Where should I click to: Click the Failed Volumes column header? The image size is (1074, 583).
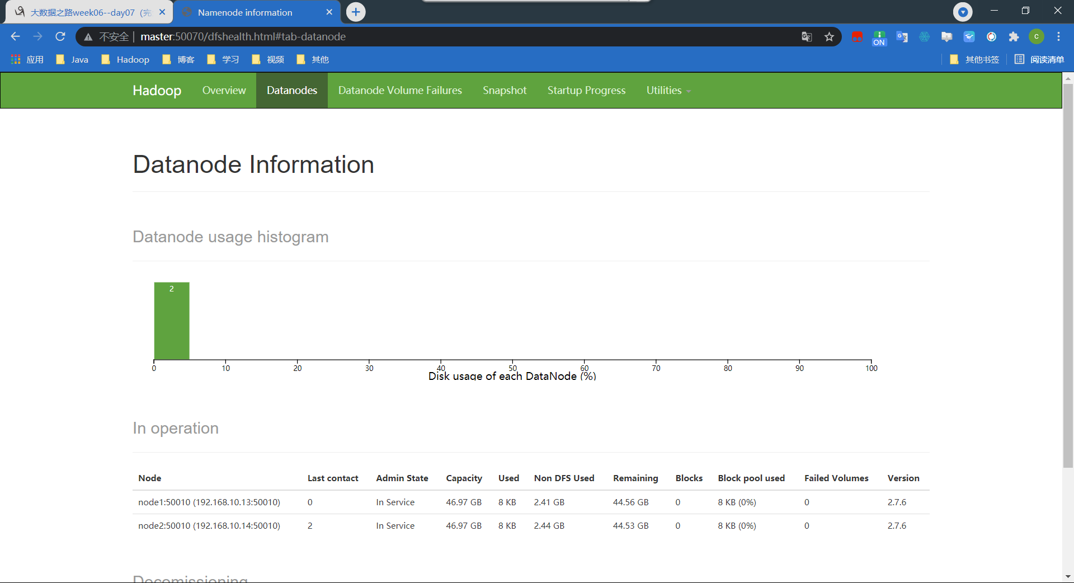tap(836, 478)
